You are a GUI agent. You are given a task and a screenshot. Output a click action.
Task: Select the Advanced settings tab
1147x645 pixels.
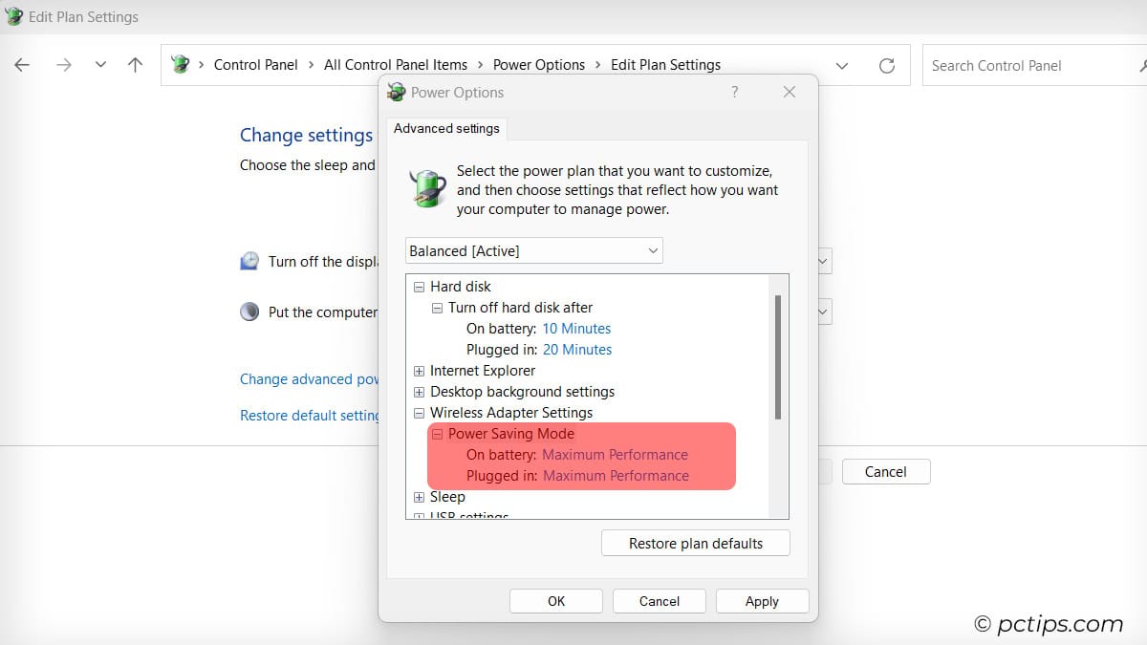[446, 128]
